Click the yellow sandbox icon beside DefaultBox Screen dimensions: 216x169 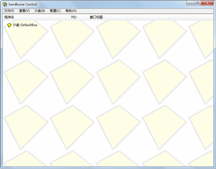tap(9, 25)
